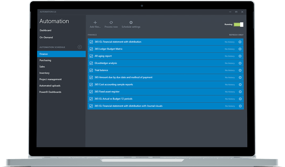Uncheck 365 GL Actual vs Budget 12 periods checkbox

tap(91, 99)
